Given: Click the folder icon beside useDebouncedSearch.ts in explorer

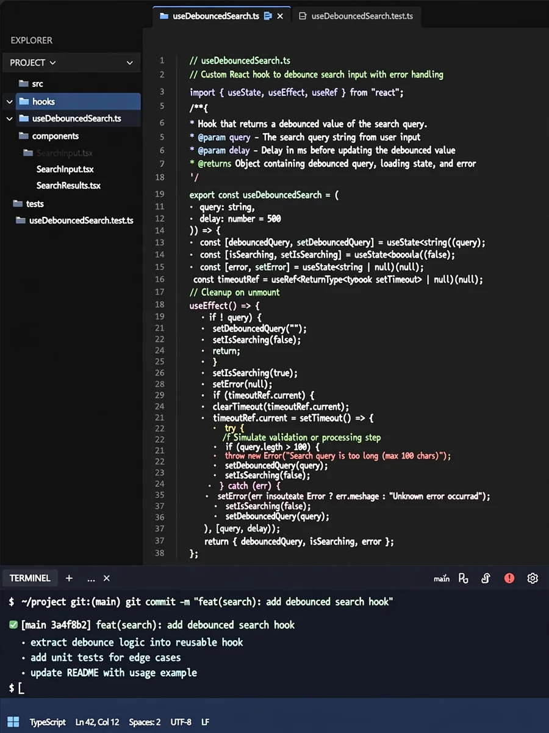Looking at the screenshot, I should (x=24, y=119).
